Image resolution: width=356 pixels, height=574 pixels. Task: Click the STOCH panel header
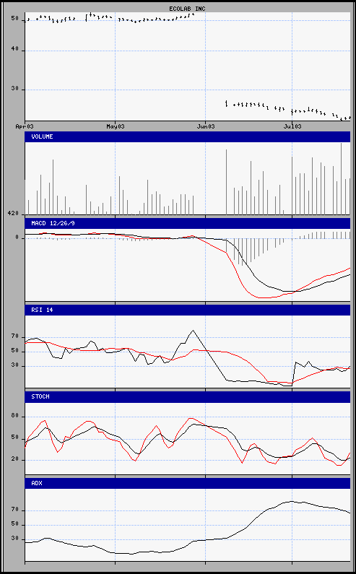click(x=188, y=396)
